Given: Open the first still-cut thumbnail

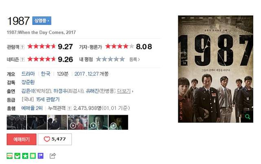Looking at the screenshot, I should pyautogui.click(x=16, y=122).
